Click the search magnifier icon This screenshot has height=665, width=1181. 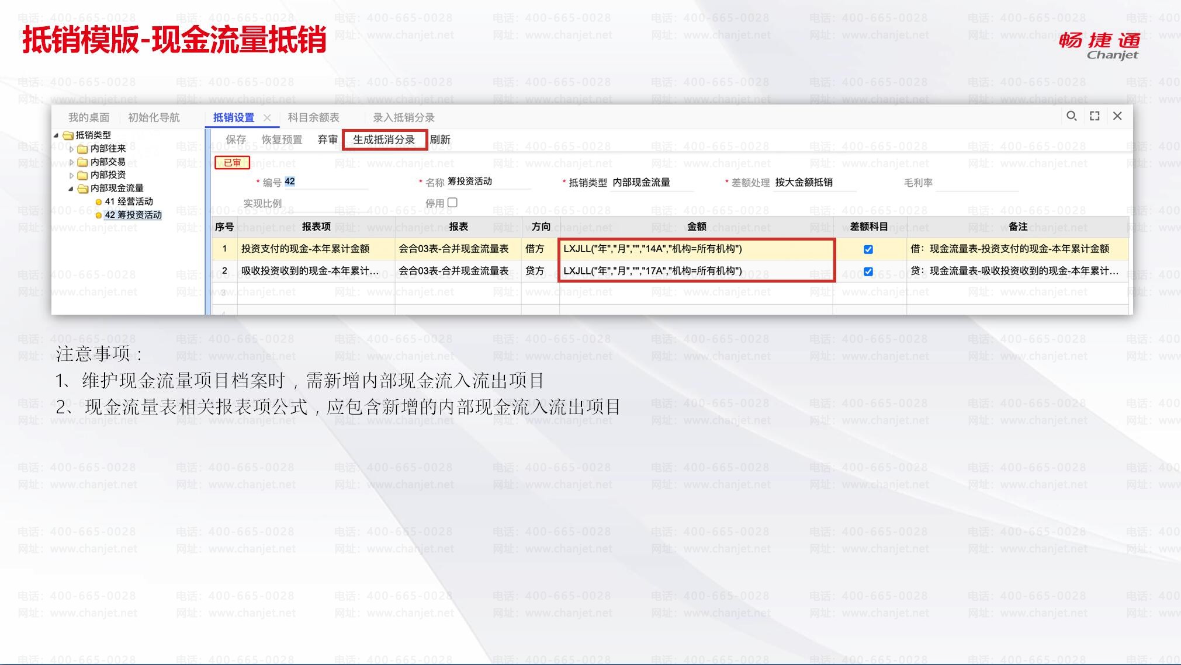(1071, 116)
